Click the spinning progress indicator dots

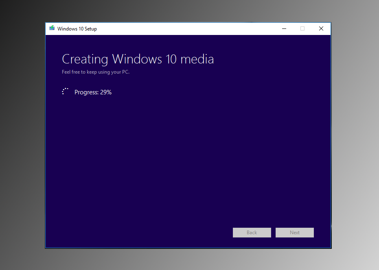[65, 91]
